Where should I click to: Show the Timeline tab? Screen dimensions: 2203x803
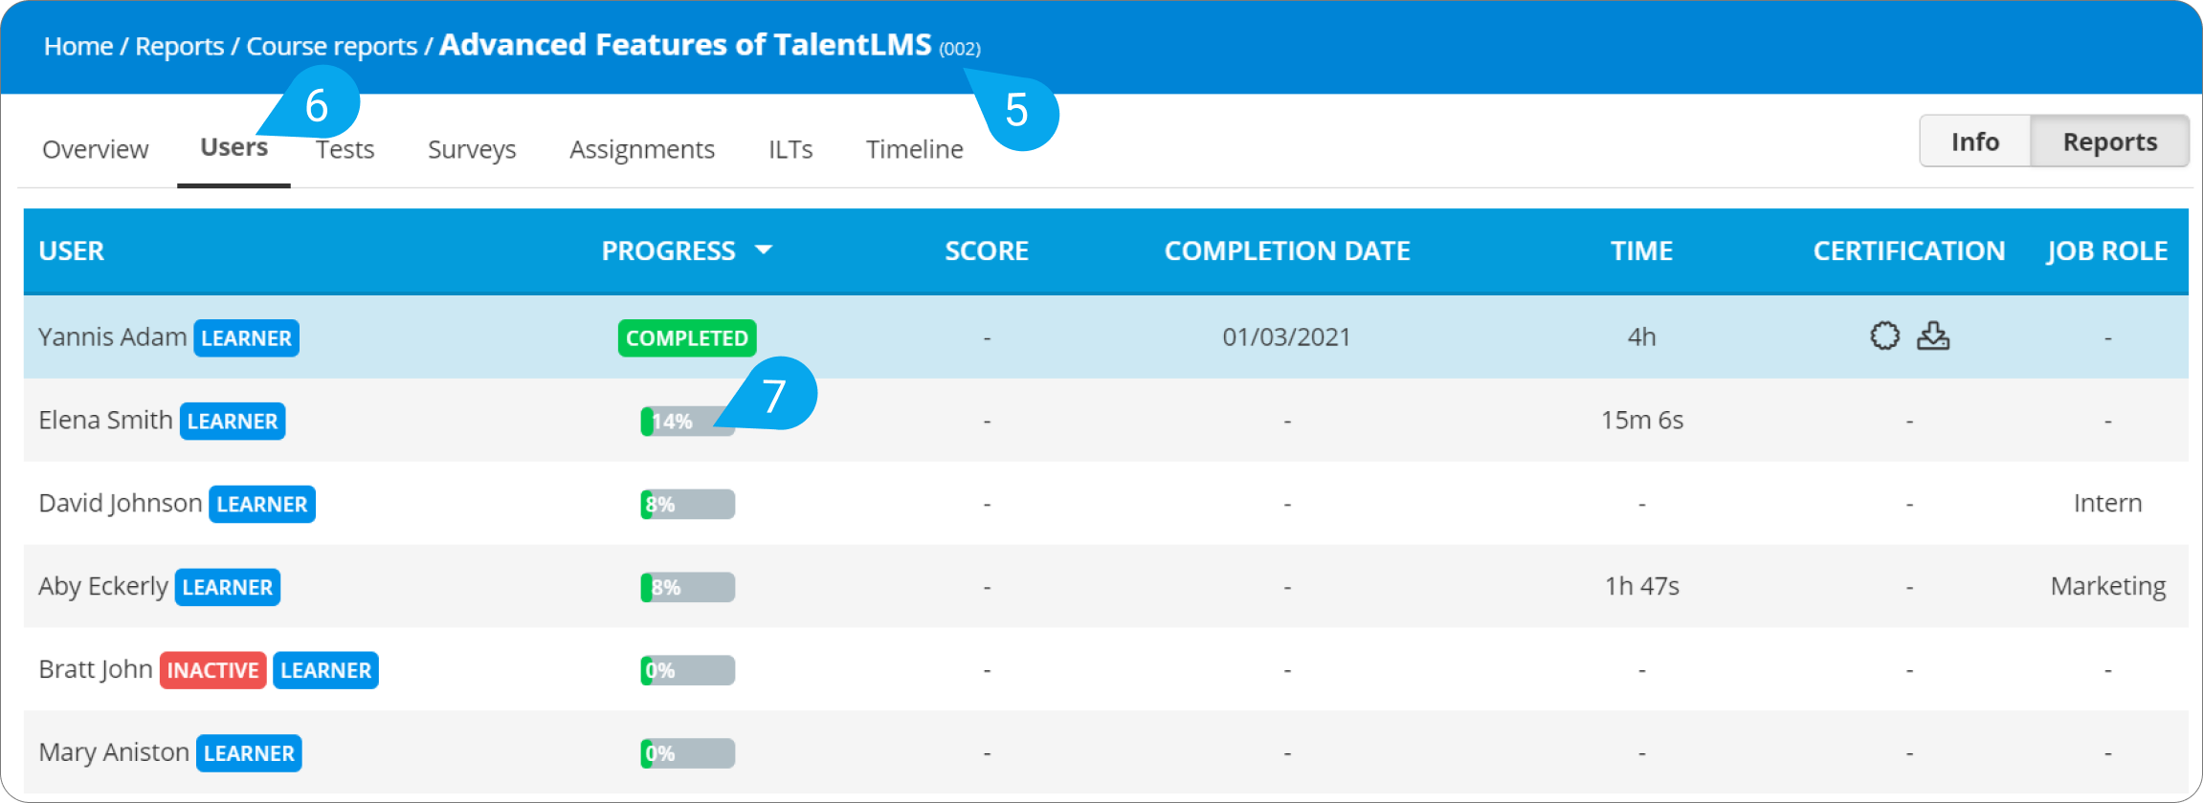click(x=915, y=149)
